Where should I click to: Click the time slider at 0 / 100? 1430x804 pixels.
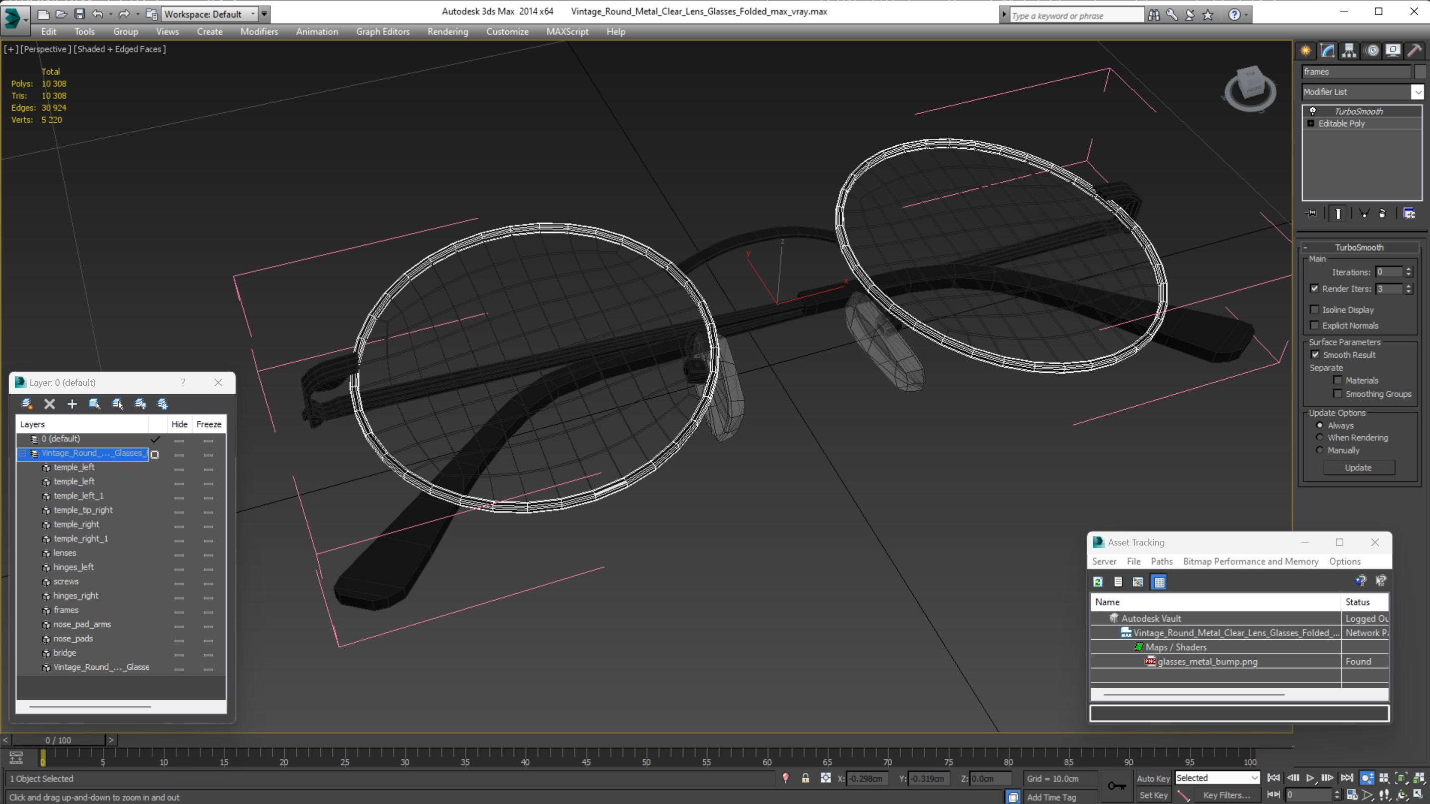point(58,740)
